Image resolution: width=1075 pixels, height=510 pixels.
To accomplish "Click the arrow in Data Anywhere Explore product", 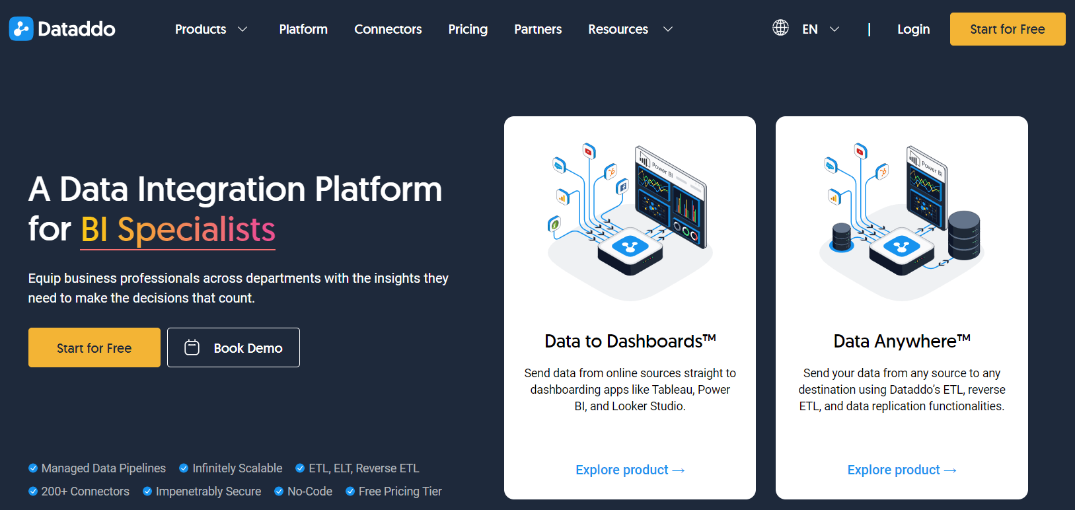I will 950,470.
